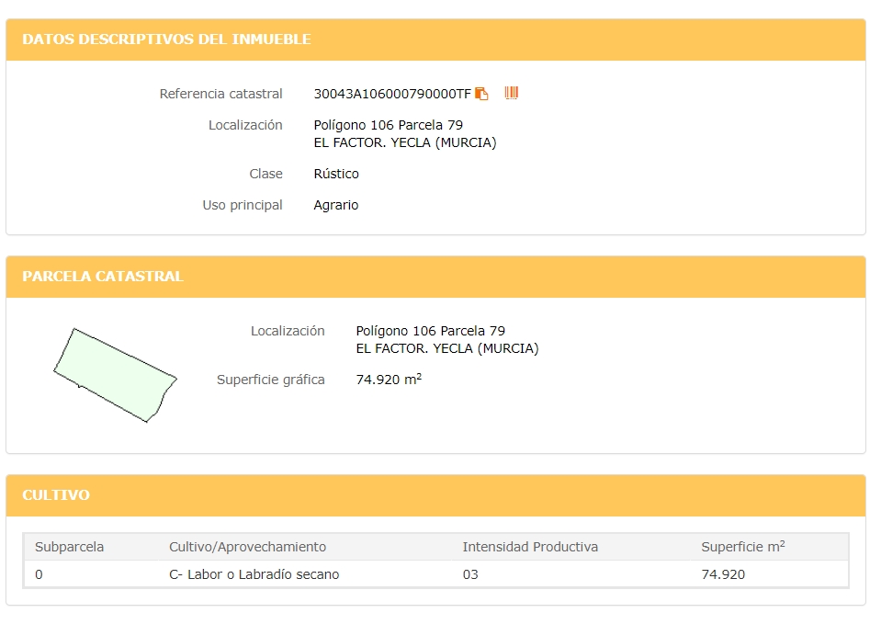The width and height of the screenshot is (881, 624).
Task: Click the Cultivo/Aprovechamiento column header
Action: (x=247, y=547)
